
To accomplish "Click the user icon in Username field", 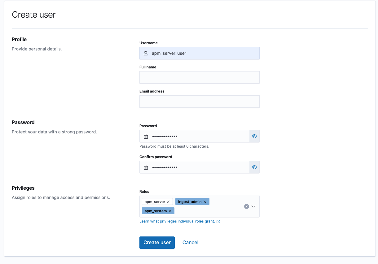I will [x=146, y=53].
